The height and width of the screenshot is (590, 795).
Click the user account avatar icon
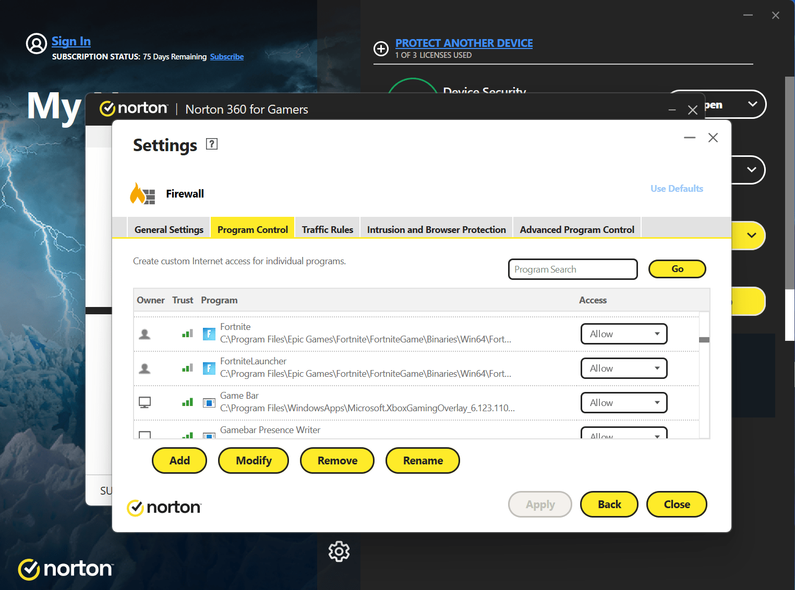tap(37, 44)
